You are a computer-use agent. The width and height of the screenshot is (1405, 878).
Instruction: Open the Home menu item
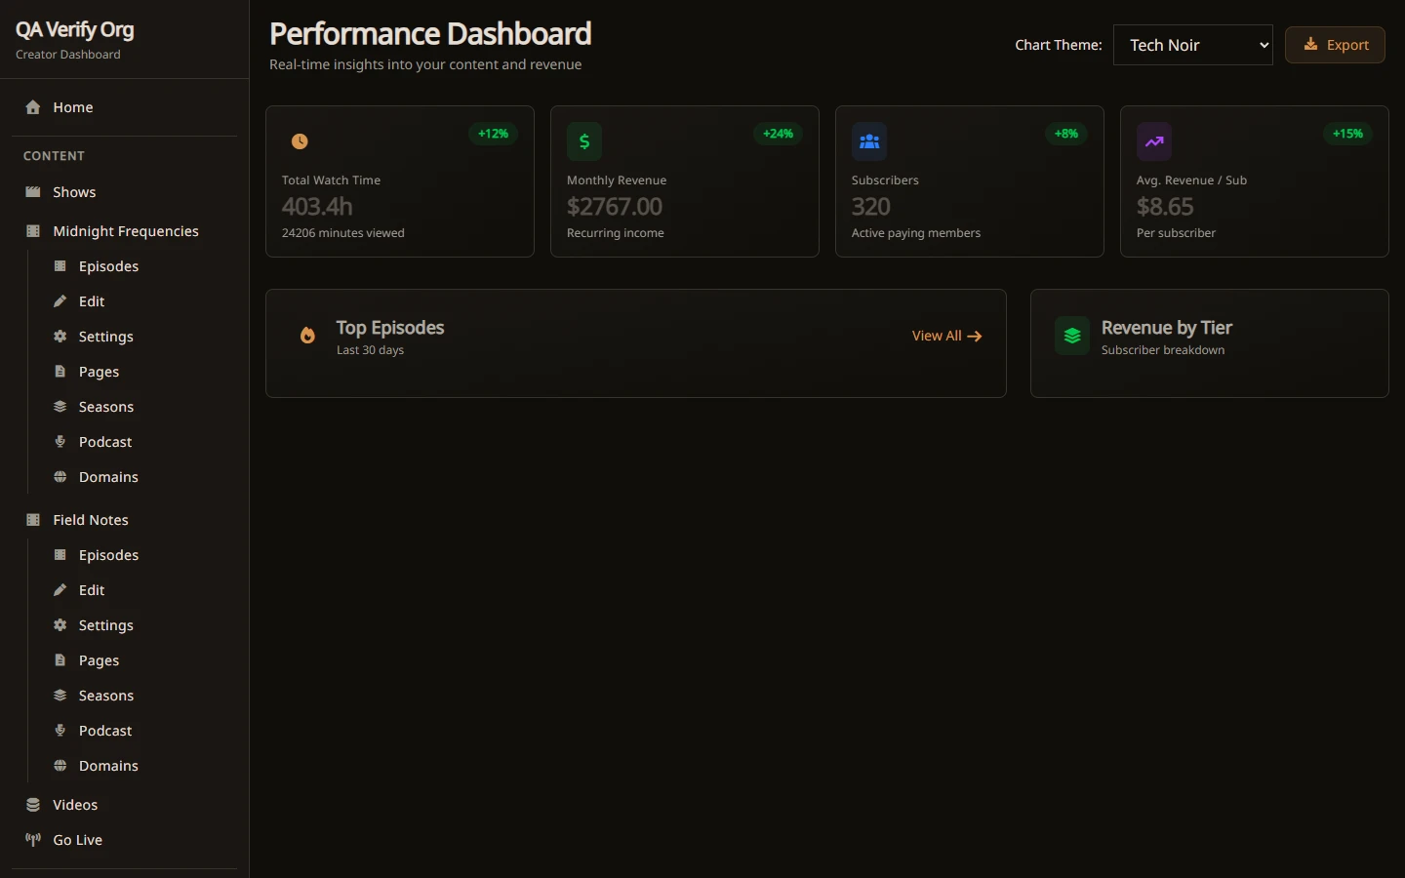coord(125,107)
